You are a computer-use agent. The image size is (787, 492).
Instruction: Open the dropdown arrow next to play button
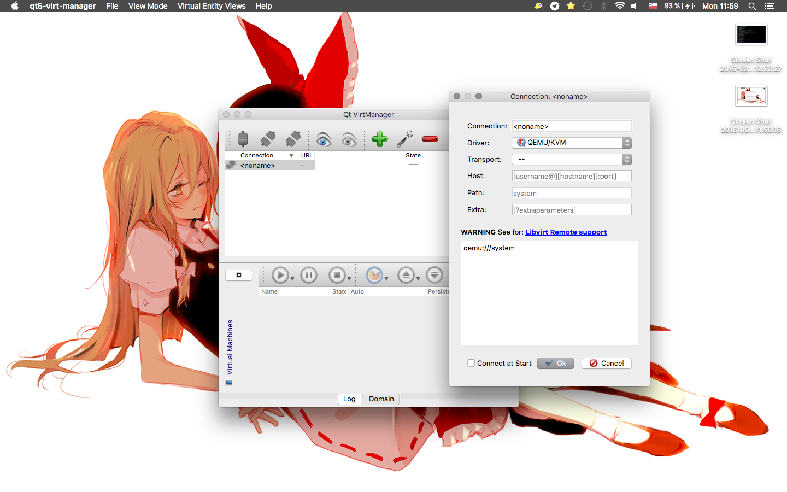point(292,279)
